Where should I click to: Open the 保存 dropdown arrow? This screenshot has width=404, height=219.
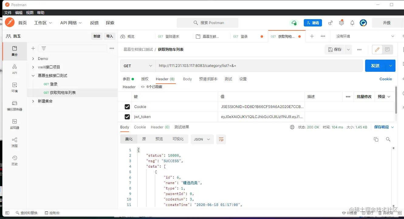[348, 50]
